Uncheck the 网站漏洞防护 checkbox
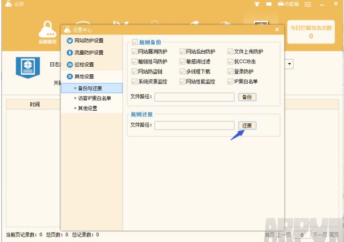Viewport: 344px width, 242px height. [135, 52]
